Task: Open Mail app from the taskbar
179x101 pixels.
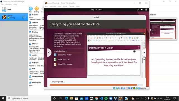Action: point(81,98)
